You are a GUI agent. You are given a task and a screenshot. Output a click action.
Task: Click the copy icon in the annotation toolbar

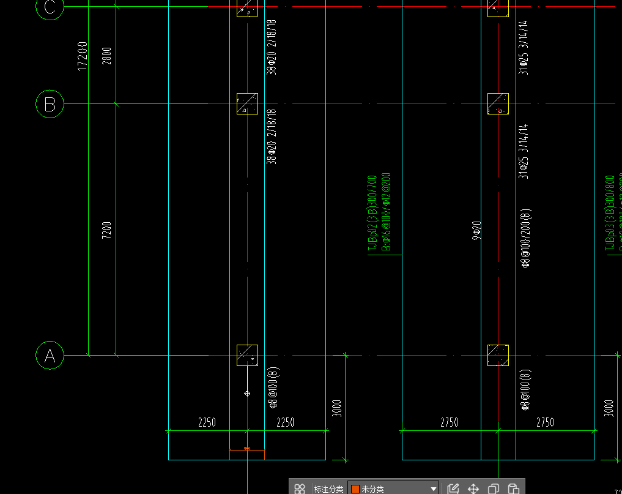[494, 488]
